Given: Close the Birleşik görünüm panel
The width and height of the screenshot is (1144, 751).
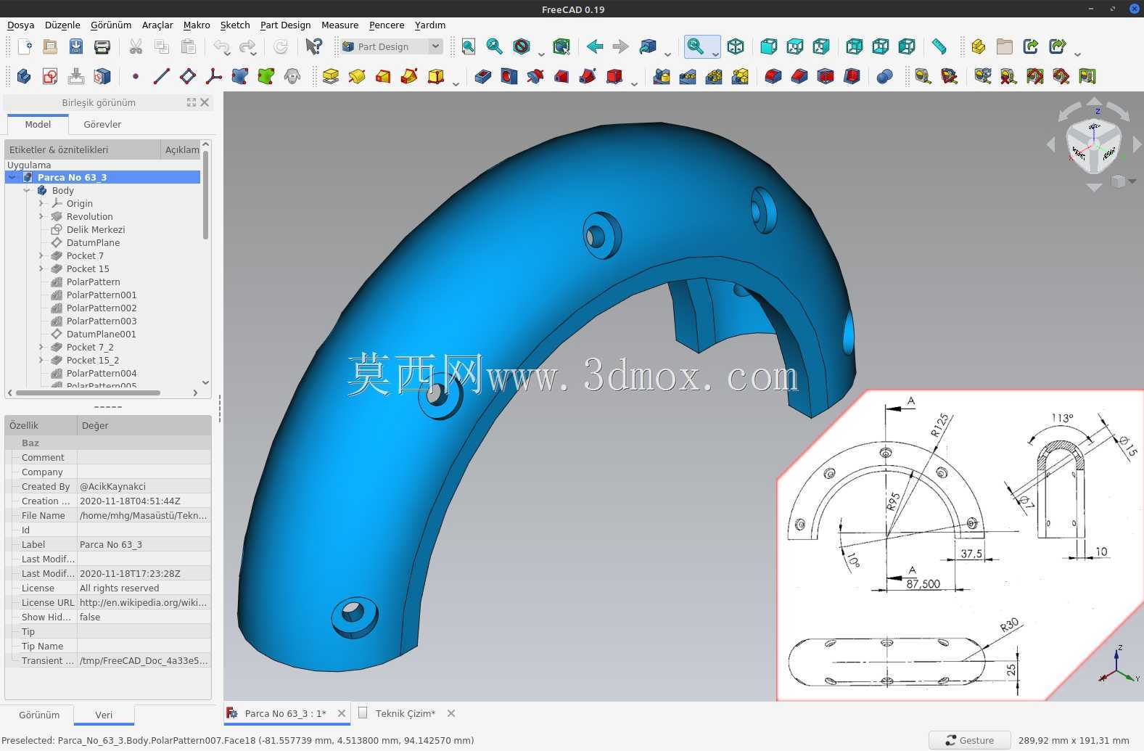Looking at the screenshot, I should tap(205, 102).
